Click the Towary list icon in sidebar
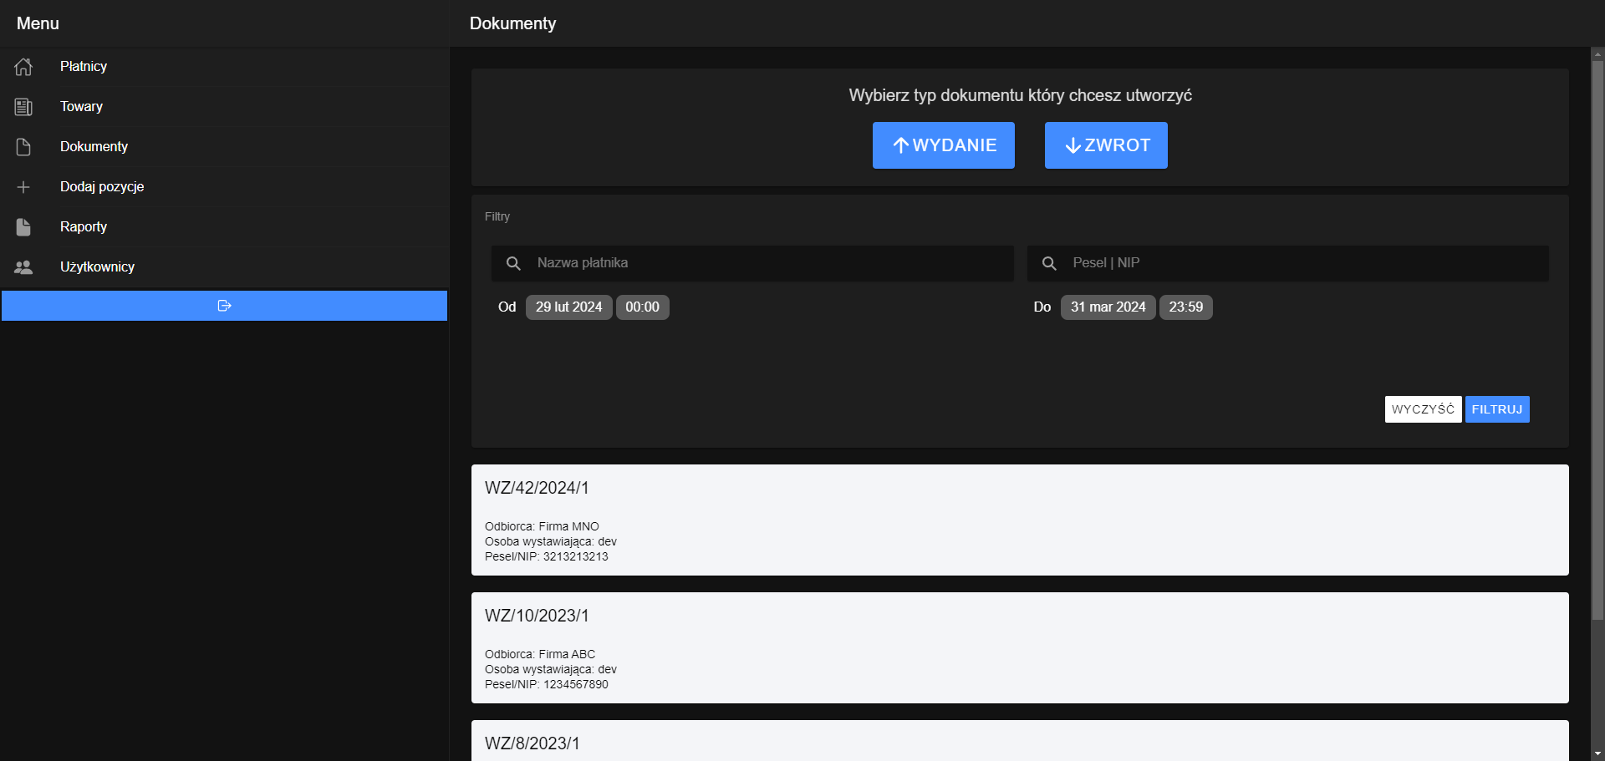The image size is (1605, 761). (x=23, y=107)
